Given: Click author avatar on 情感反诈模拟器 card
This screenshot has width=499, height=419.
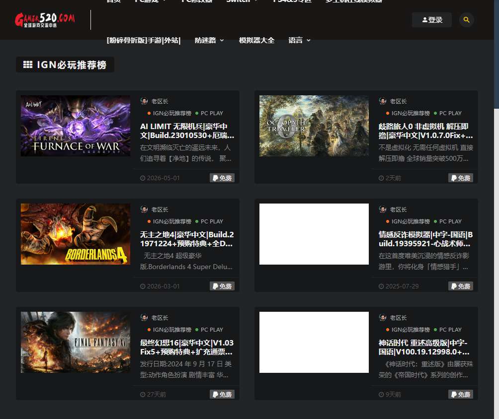Looking at the screenshot, I should pyautogui.click(x=383, y=209).
